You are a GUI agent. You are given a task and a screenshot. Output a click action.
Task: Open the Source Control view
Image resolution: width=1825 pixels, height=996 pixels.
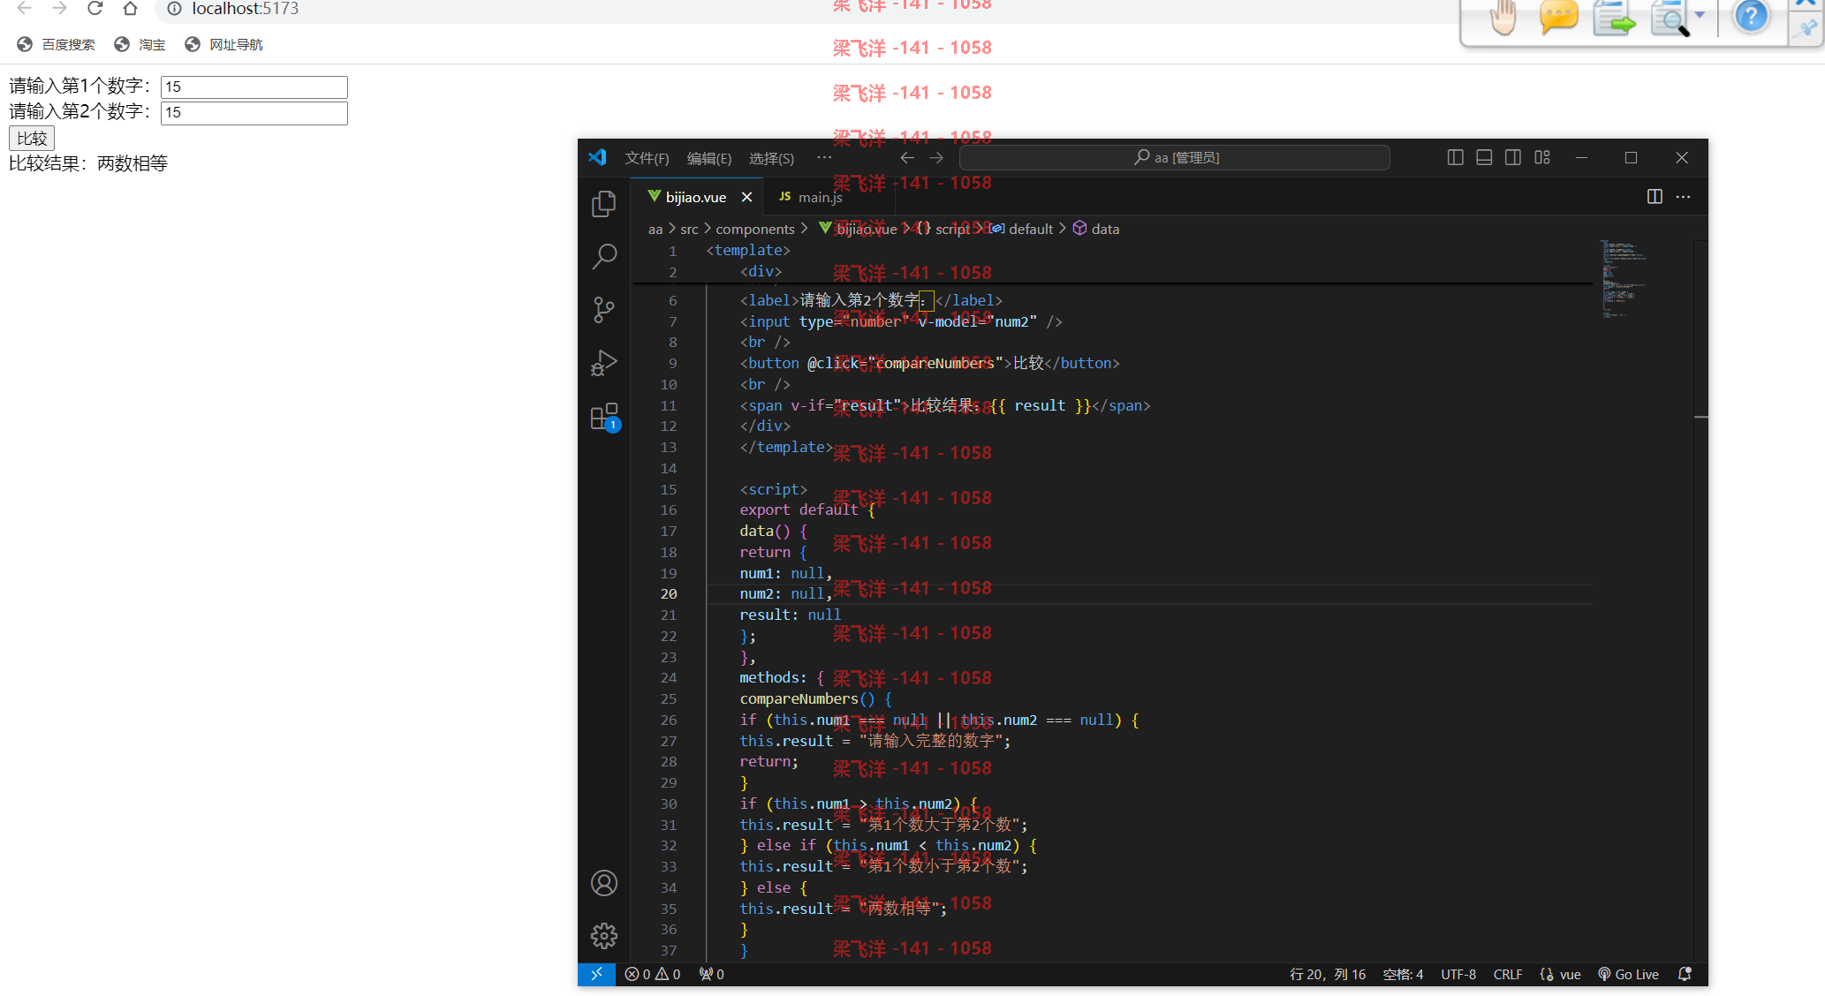(604, 310)
